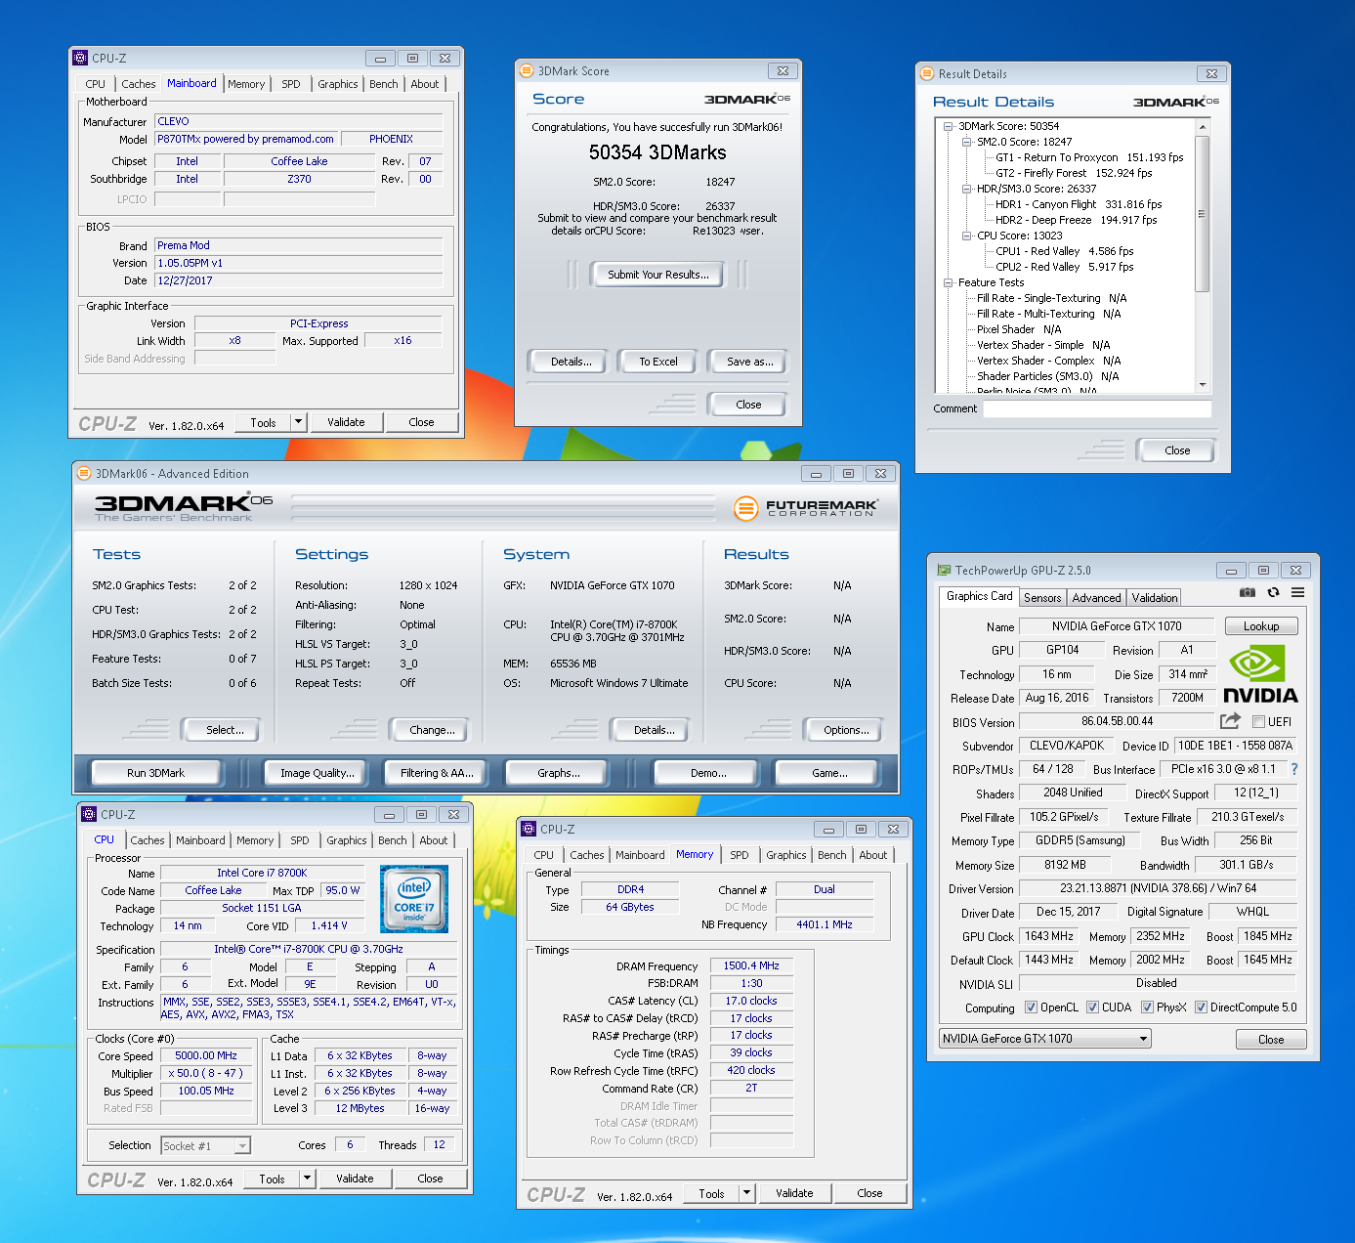Collapse the 3DMark Score: 50354 tree node
The width and height of the screenshot is (1355, 1243).
(949, 126)
